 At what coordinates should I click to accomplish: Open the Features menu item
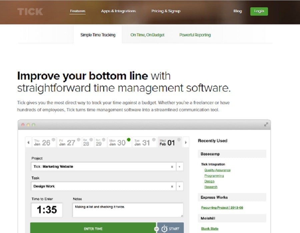pos(77,11)
